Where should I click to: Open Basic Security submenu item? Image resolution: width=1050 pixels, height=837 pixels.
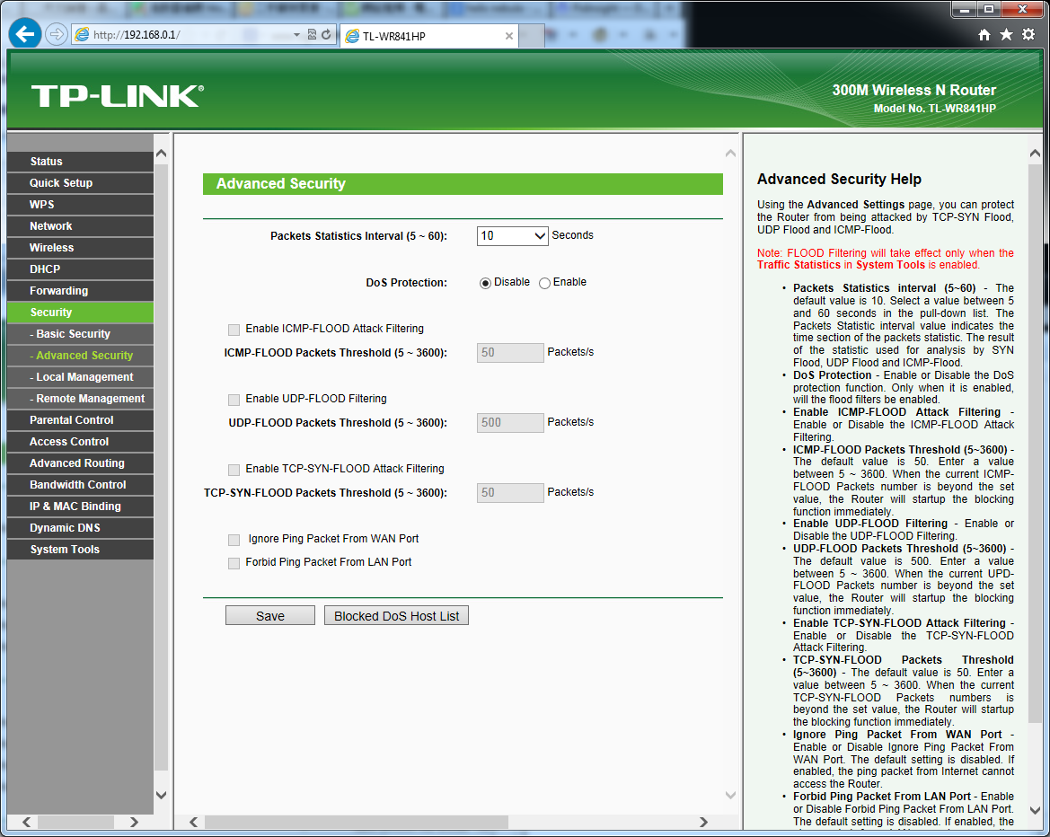(x=73, y=334)
